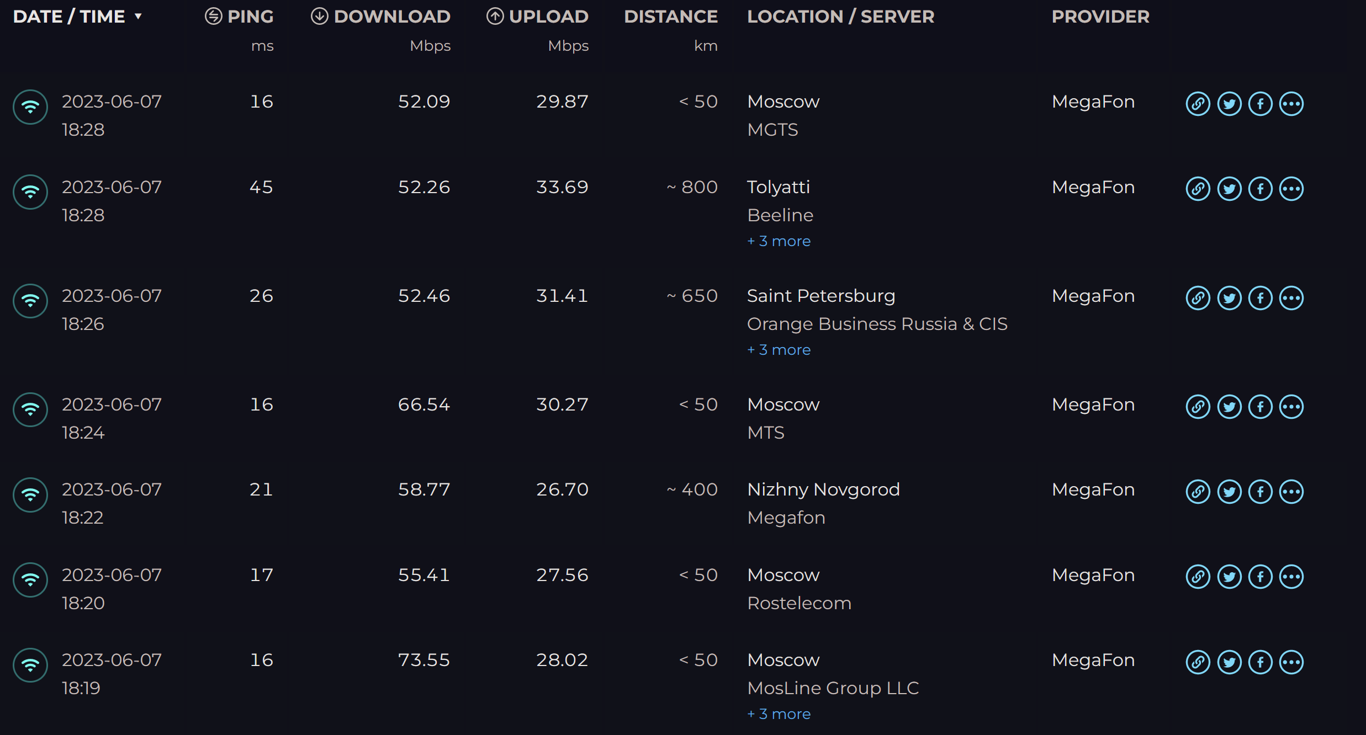Copy link for the Moscow MTS result
This screenshot has height=735, width=1366.
coord(1198,407)
